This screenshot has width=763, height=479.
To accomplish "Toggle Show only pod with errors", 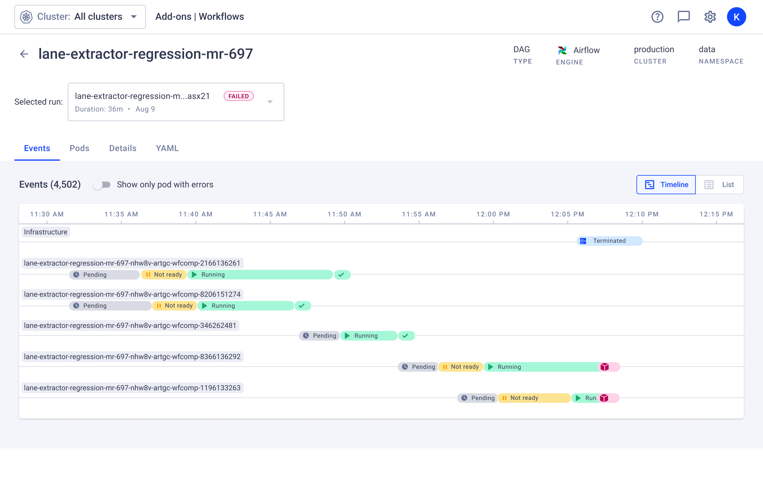I will tap(102, 185).
